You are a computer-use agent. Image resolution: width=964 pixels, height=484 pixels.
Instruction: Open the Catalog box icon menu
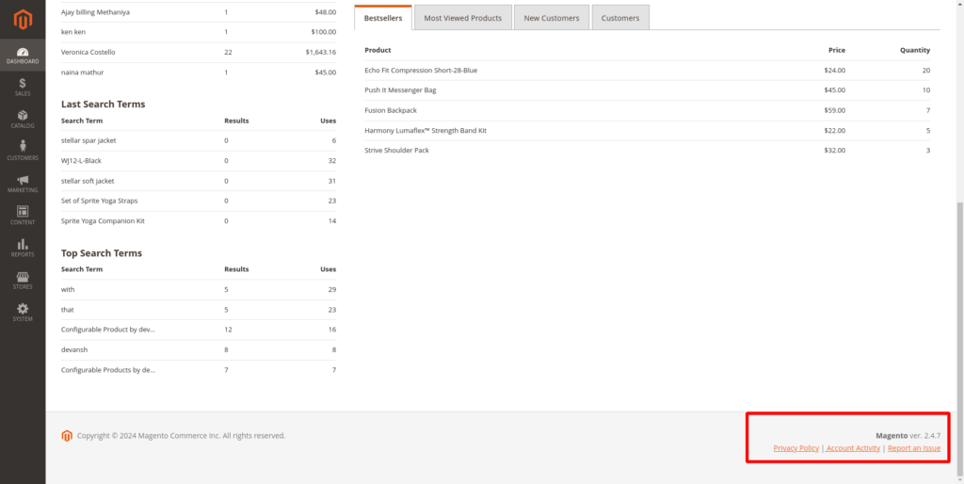(23, 120)
